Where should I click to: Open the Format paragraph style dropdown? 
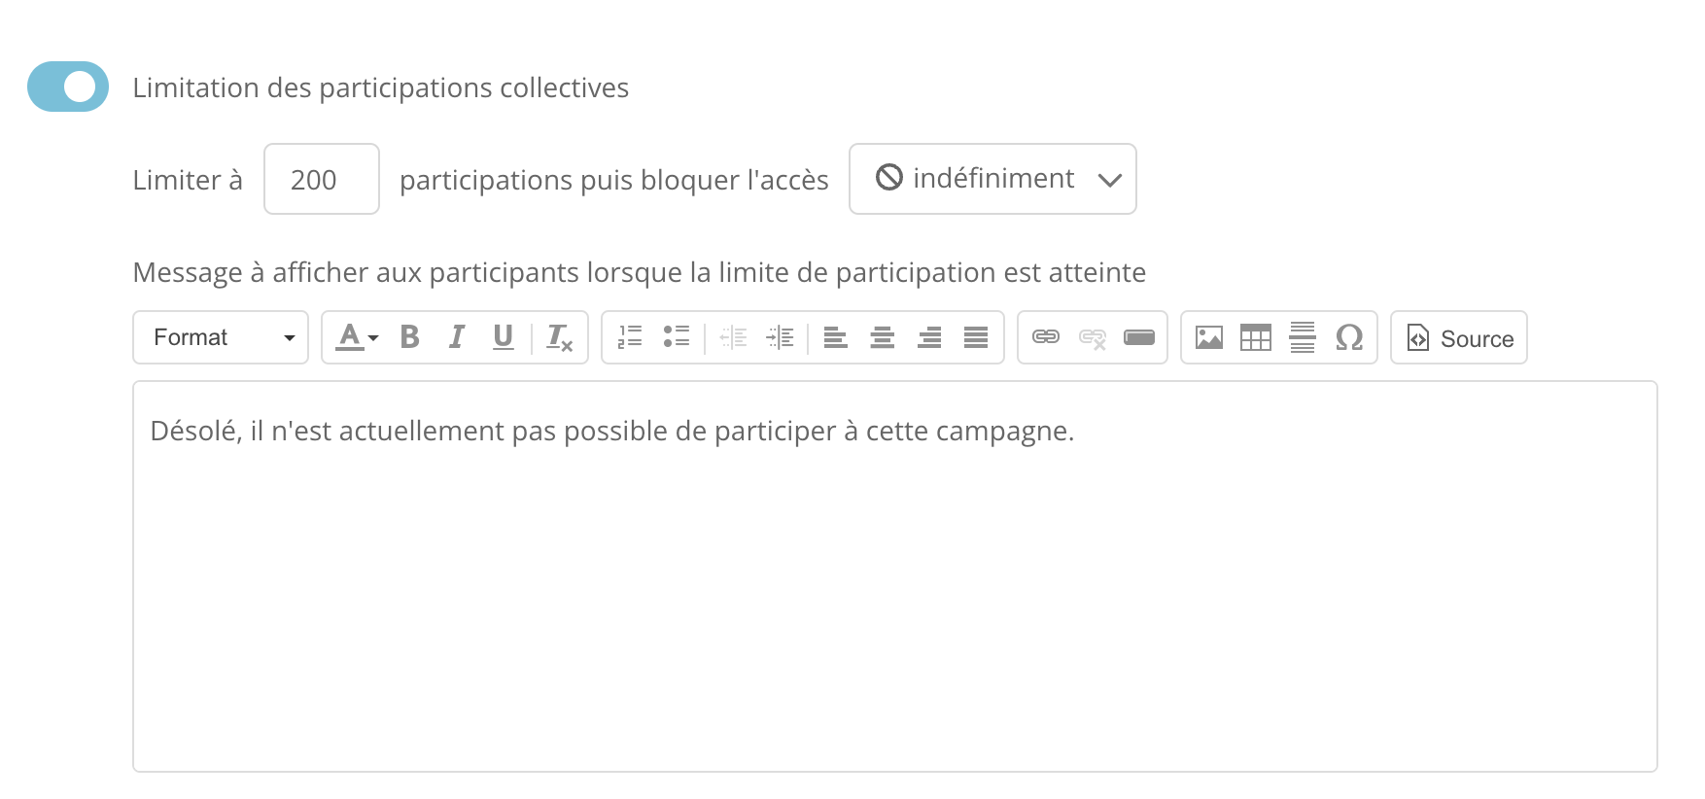pyautogui.click(x=219, y=337)
